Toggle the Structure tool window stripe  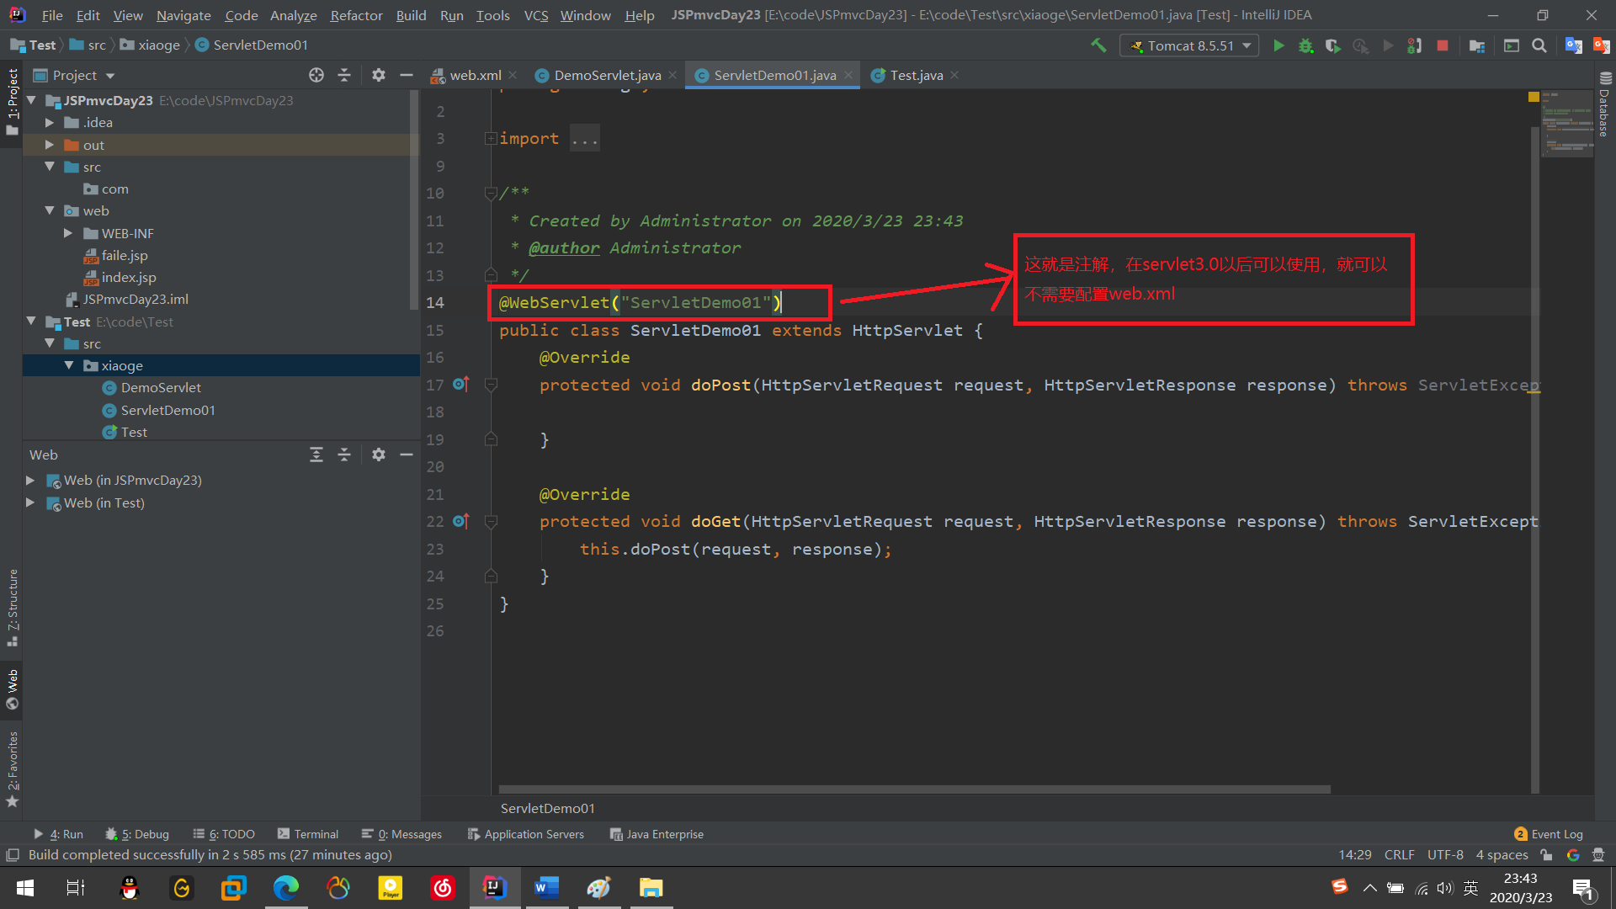click(12, 606)
